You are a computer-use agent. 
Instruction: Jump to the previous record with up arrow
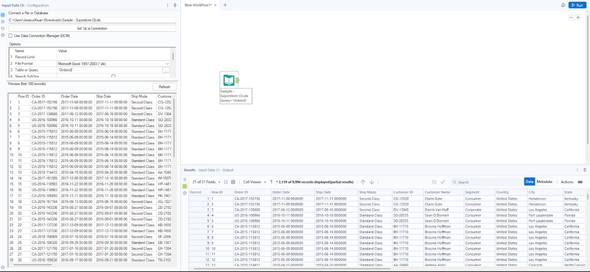tap(363, 182)
